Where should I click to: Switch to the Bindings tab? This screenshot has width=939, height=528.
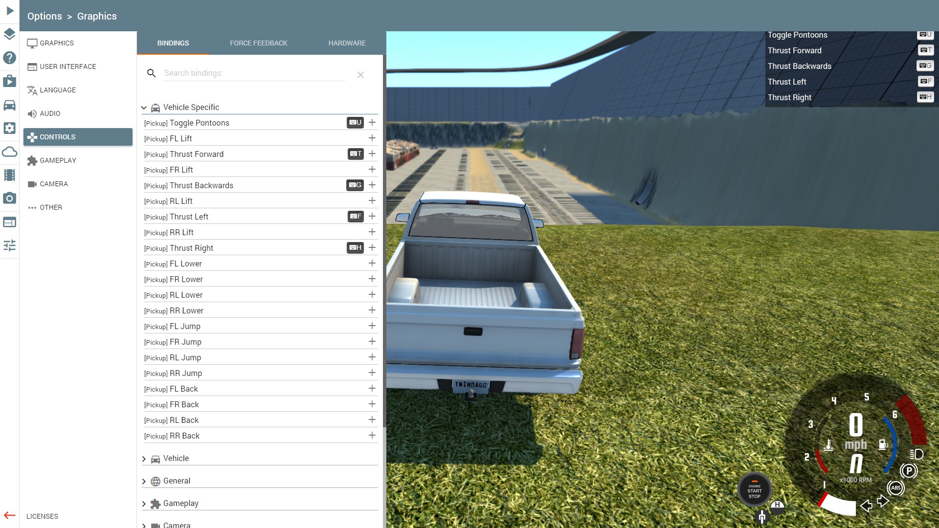[x=173, y=43]
